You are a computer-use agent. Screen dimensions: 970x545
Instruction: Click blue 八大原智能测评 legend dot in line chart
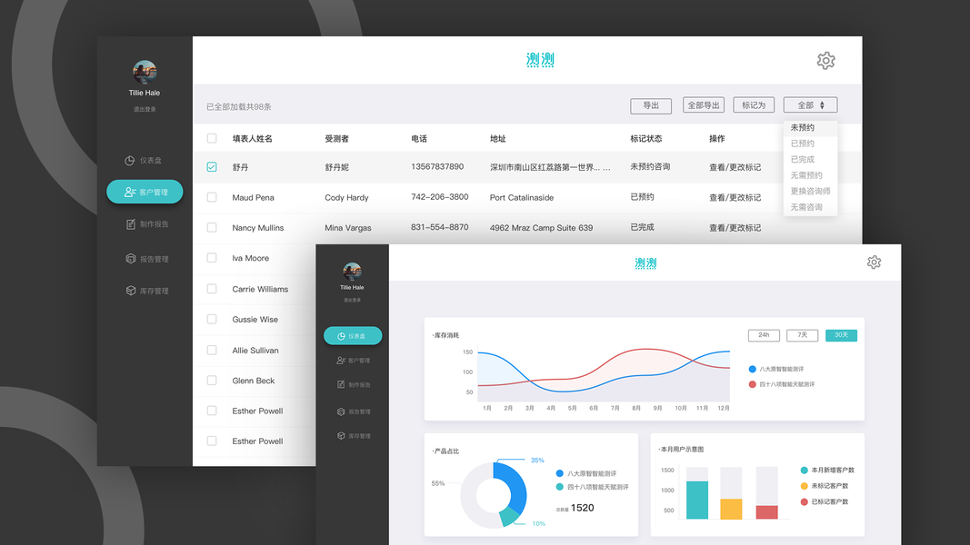(752, 369)
